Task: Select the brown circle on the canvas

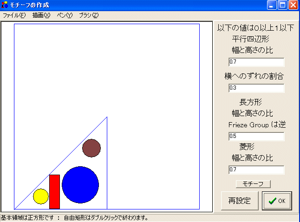Action: pos(91,148)
